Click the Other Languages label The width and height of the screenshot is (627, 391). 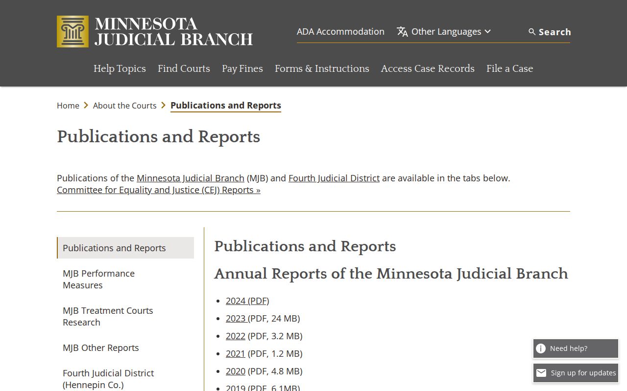coord(446,31)
